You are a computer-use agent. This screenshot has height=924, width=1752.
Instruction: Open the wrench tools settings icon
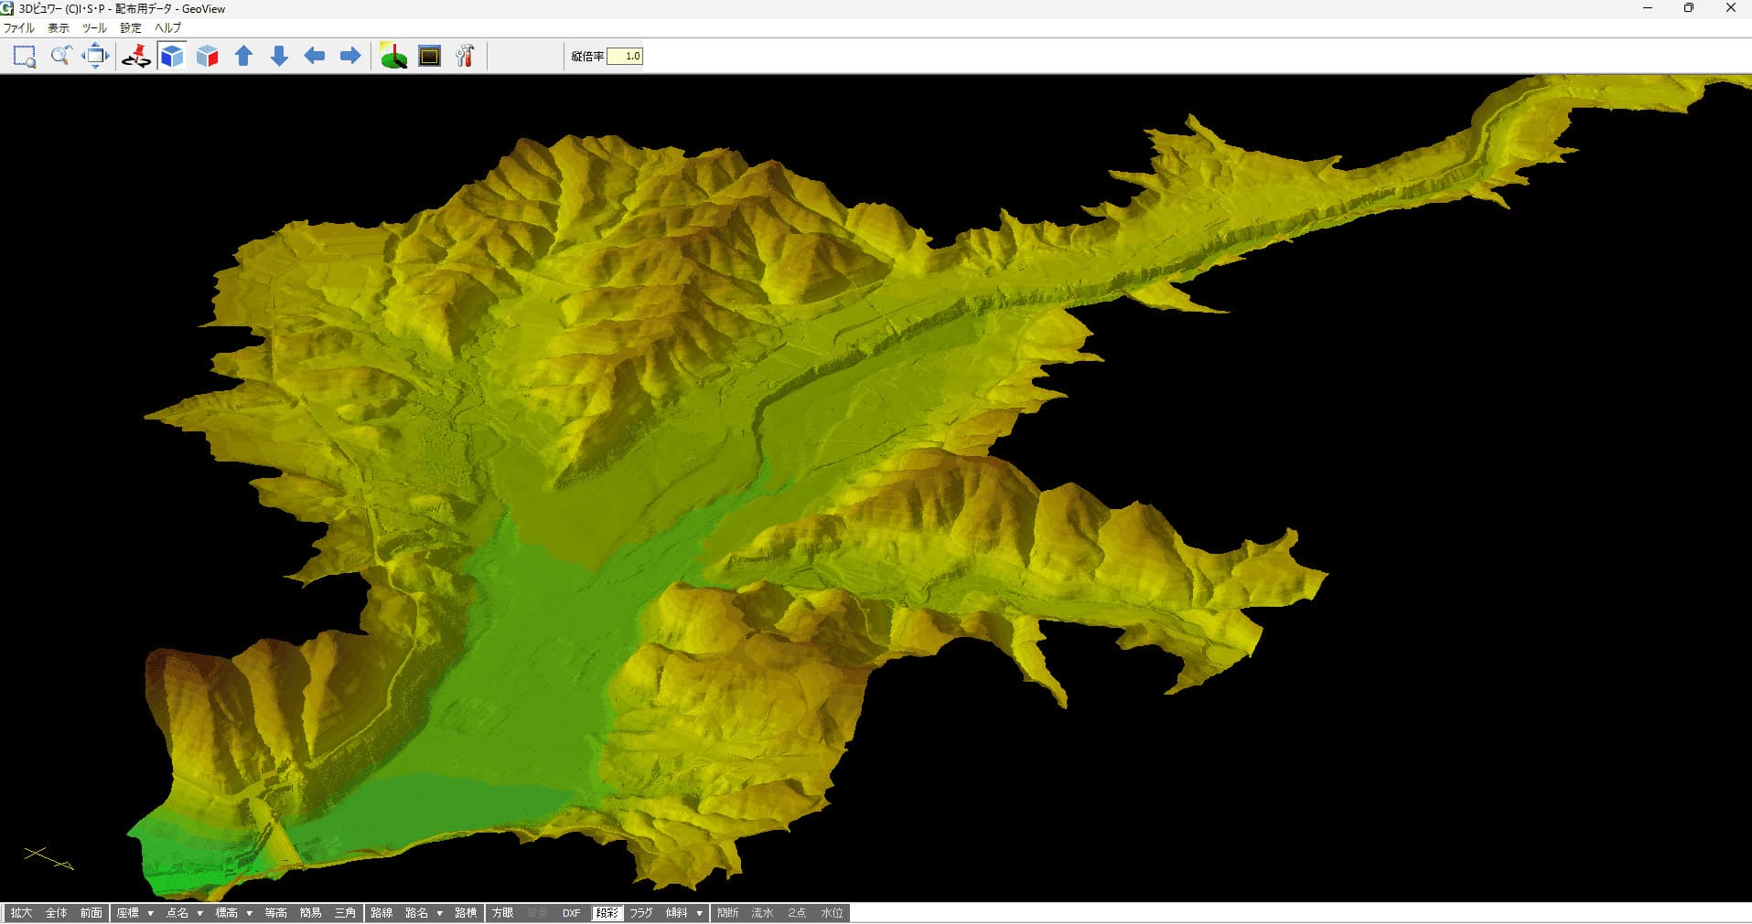point(465,57)
